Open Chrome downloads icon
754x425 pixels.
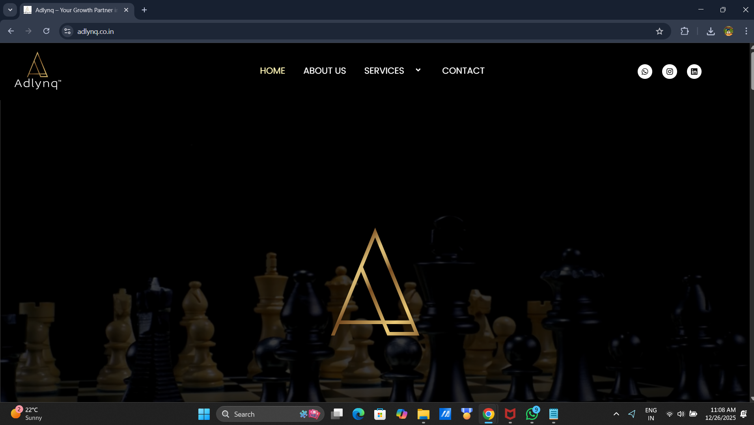(710, 31)
